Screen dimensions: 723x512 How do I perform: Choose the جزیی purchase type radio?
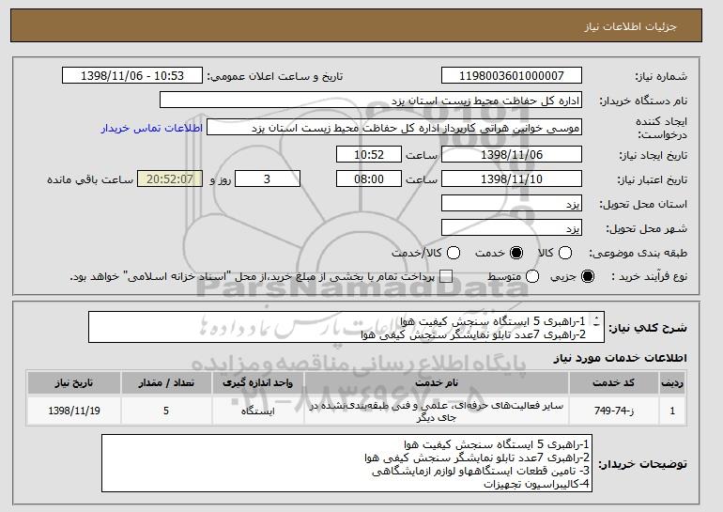[588, 276]
